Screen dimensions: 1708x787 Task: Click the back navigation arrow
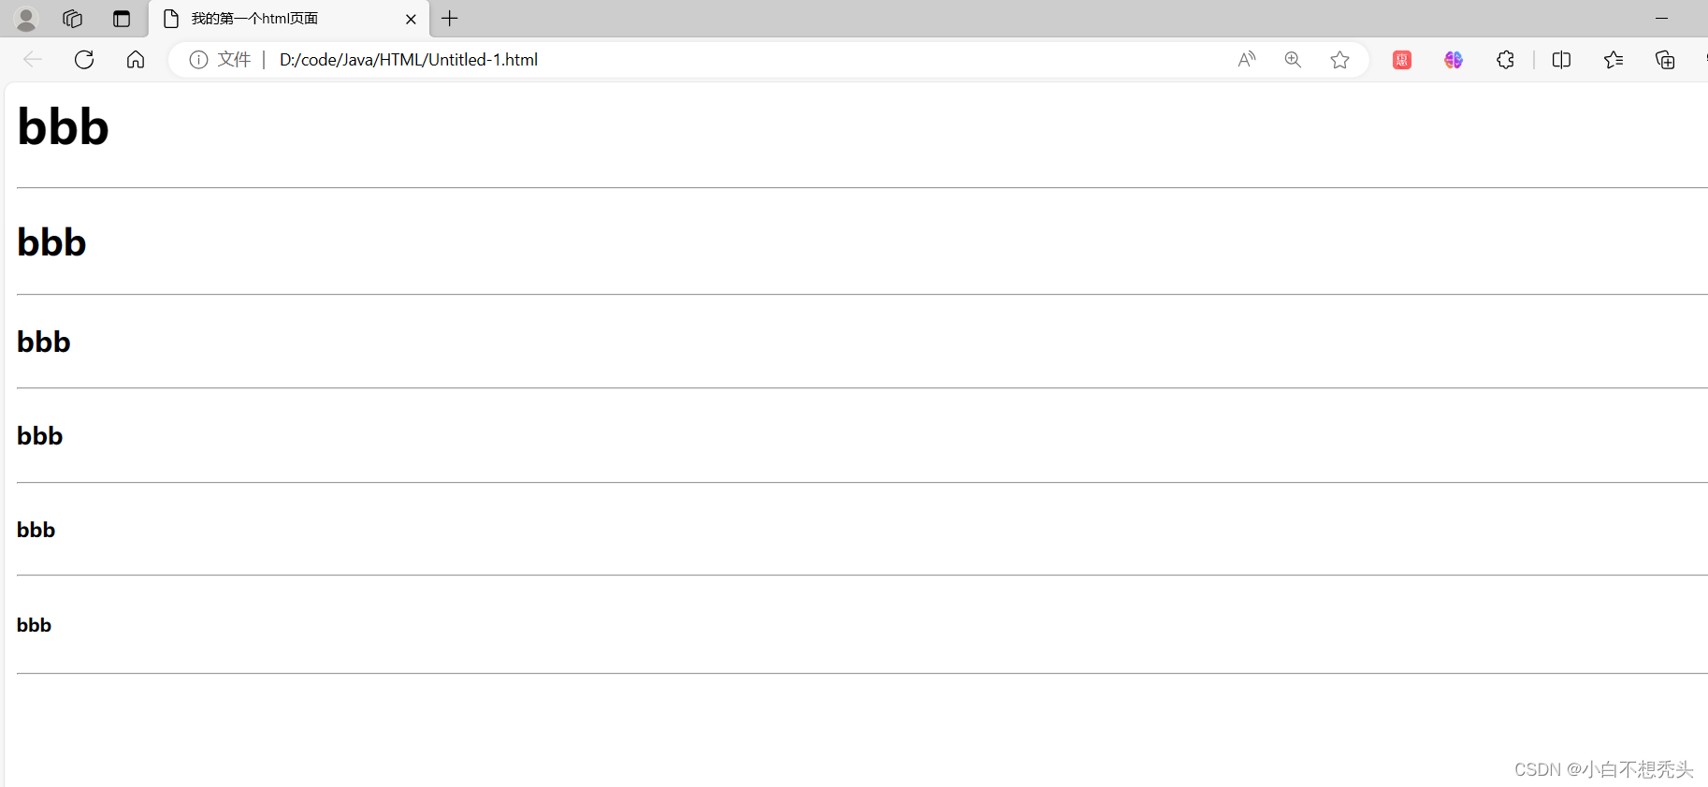point(33,60)
